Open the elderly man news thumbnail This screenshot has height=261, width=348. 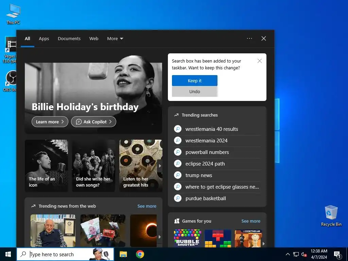tap(53, 231)
